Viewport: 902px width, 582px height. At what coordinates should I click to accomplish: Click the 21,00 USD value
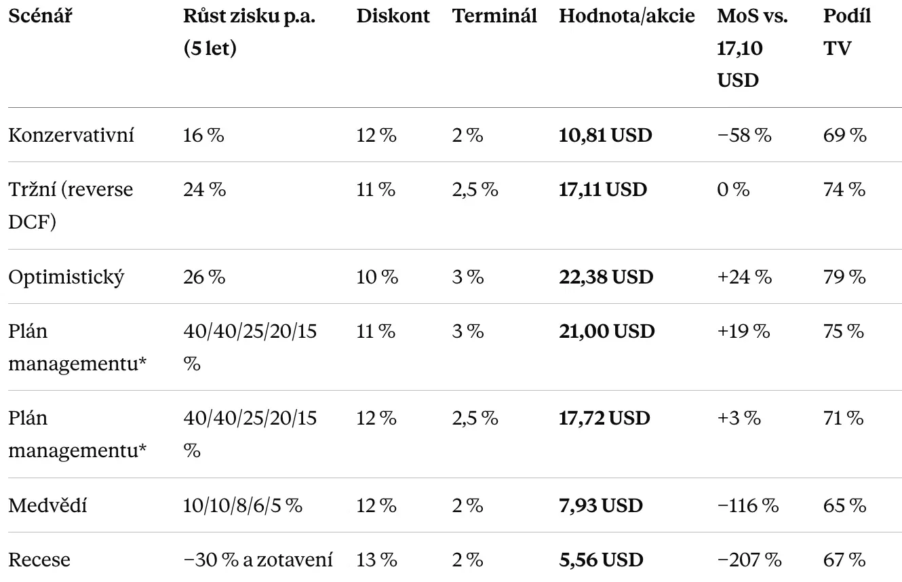click(x=606, y=331)
